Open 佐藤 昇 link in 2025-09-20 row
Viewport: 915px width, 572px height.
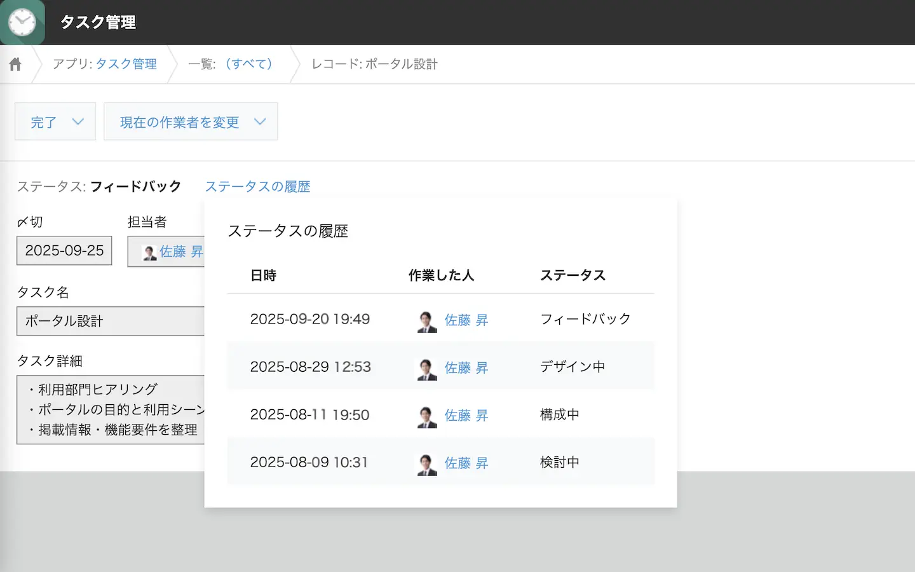coord(466,320)
